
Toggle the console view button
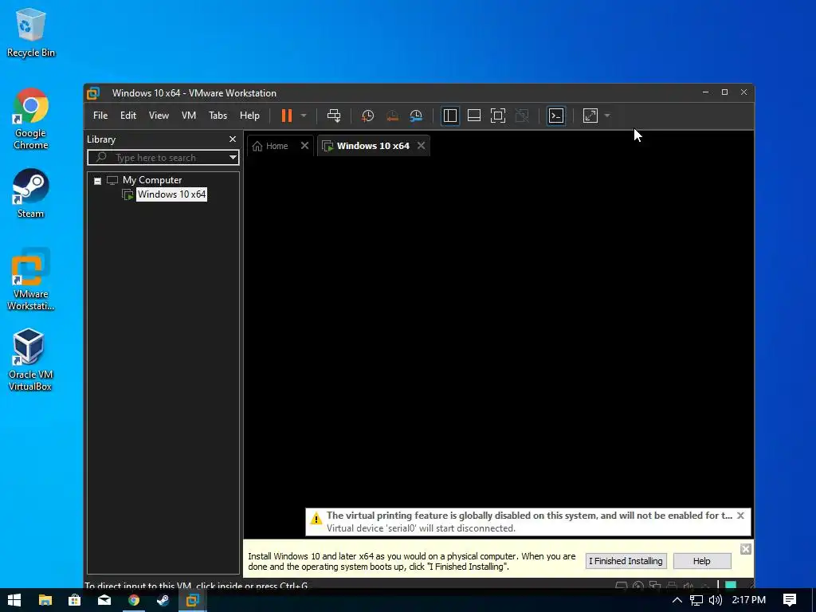(556, 116)
